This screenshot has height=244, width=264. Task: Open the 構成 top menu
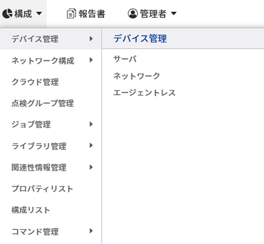(x=23, y=13)
